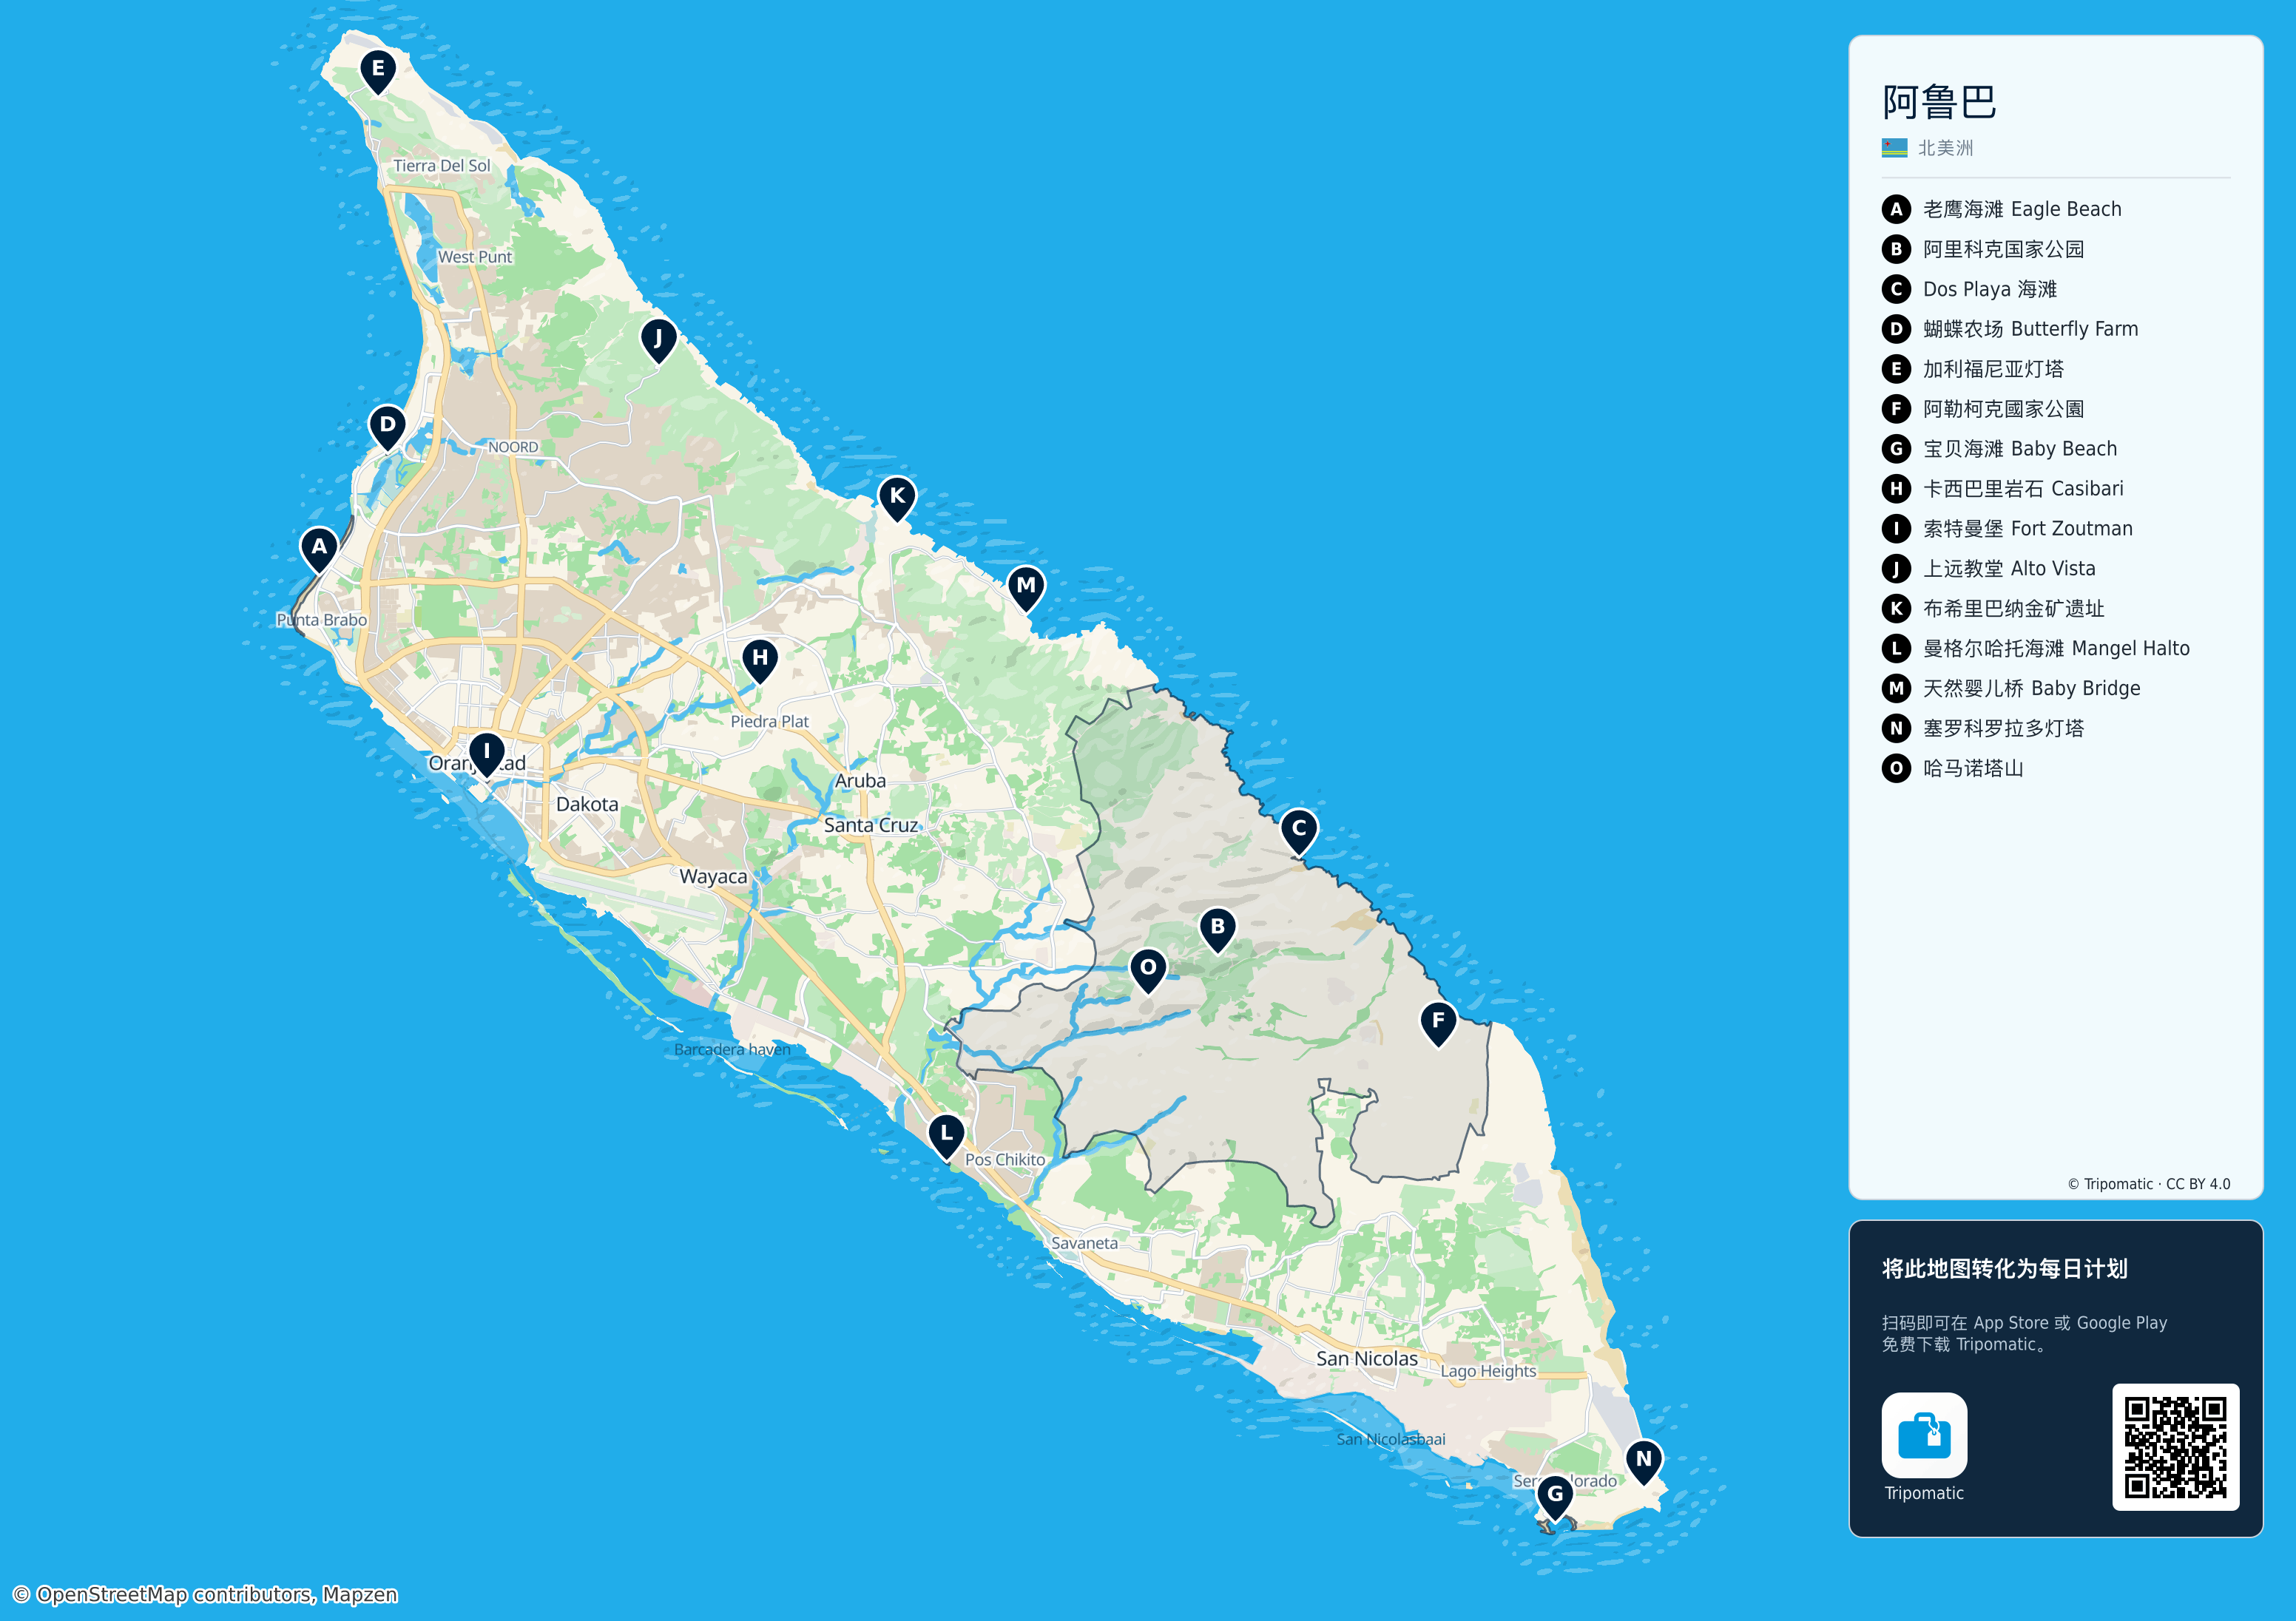This screenshot has height=1621, width=2296.
Task: Click map pin C on the east coast
Action: click(x=1299, y=831)
